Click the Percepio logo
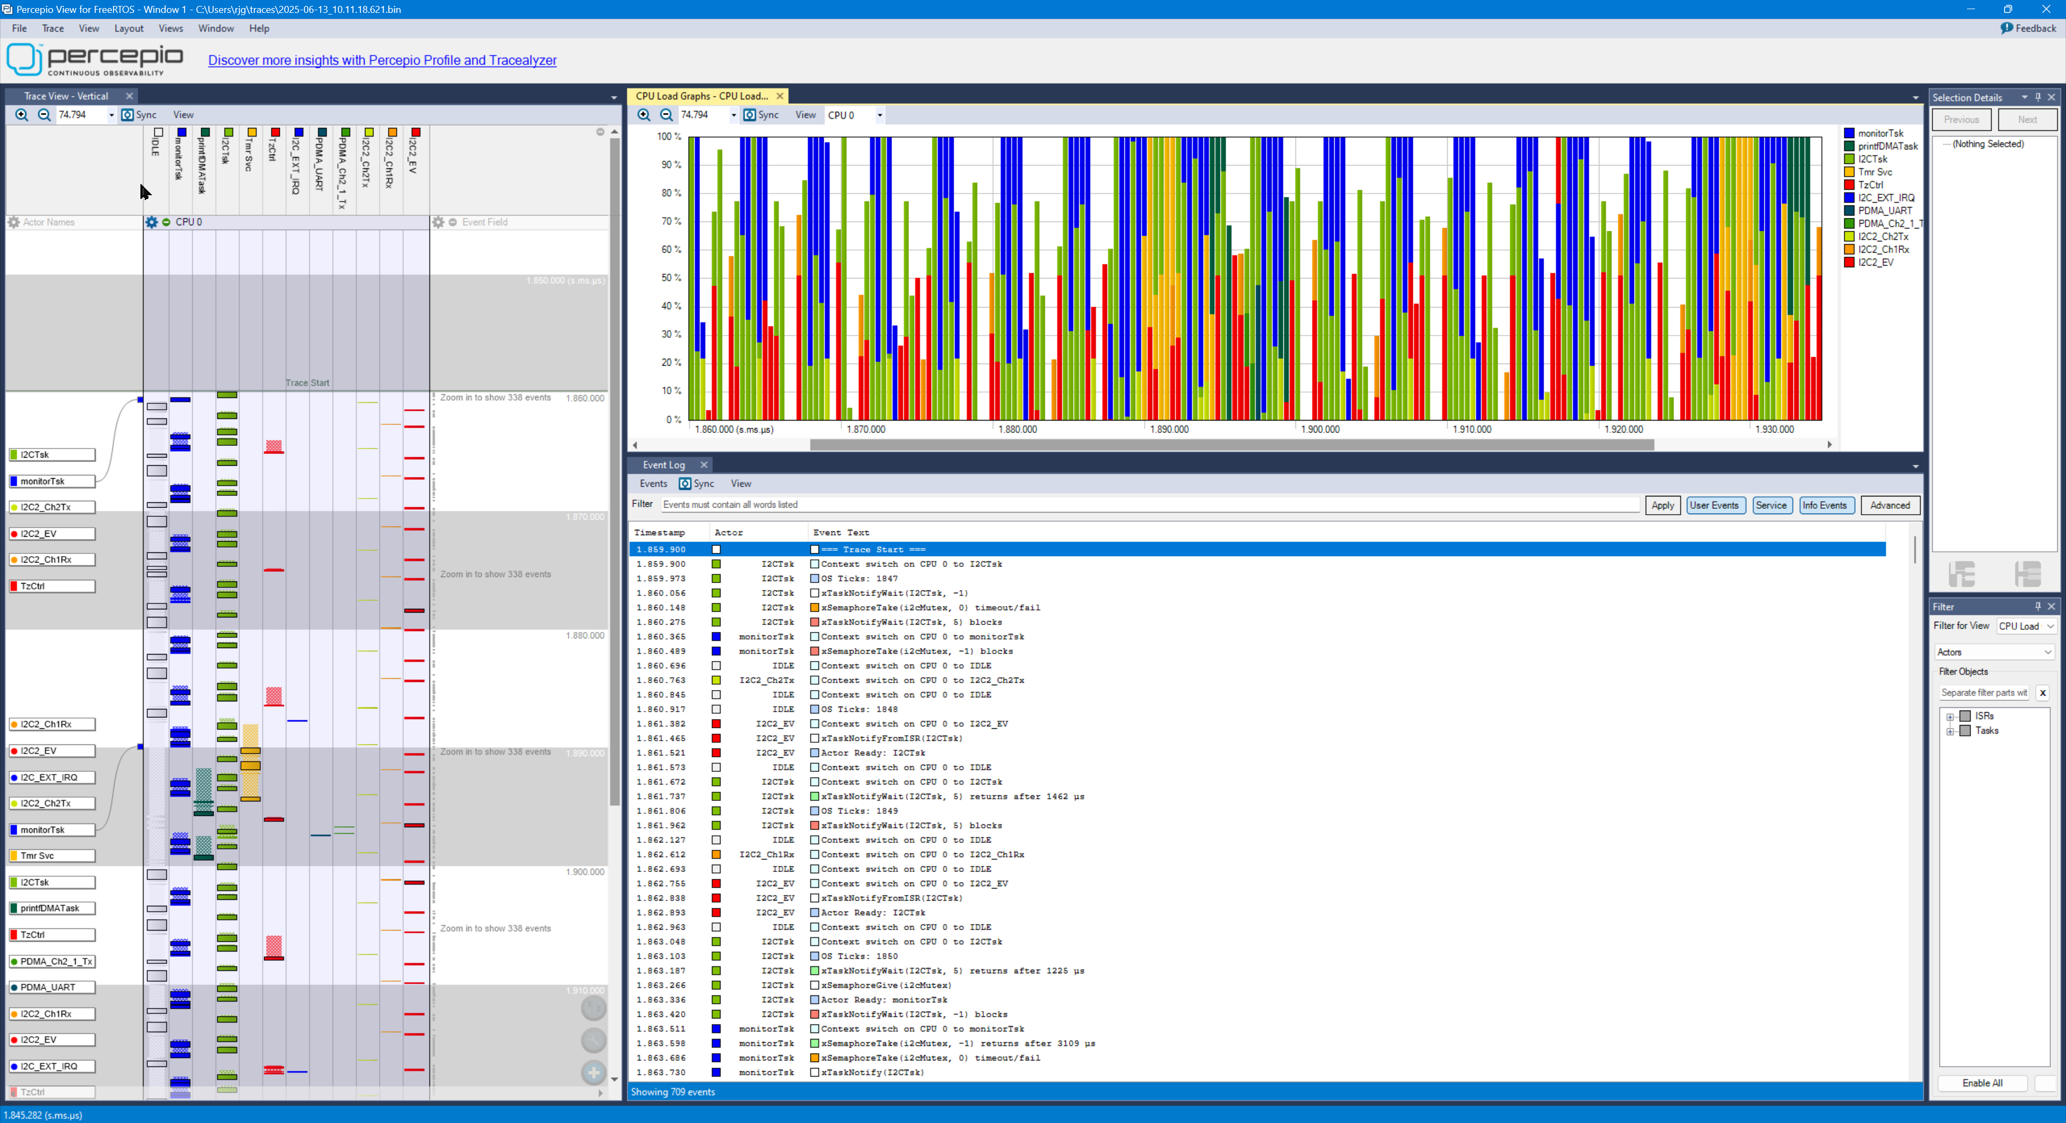Screen dimensions: 2066x1123 [x=92, y=59]
